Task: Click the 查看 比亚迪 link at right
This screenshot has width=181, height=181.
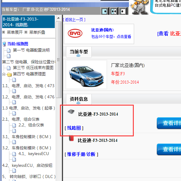Action: (169, 33)
